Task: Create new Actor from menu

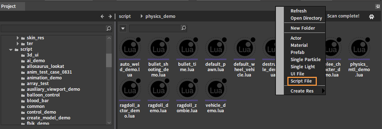Action: (x=296, y=38)
